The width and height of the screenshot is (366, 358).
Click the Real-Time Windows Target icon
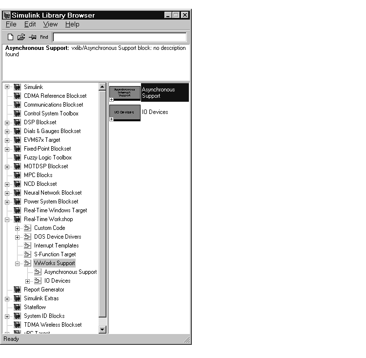pyautogui.click(x=17, y=210)
